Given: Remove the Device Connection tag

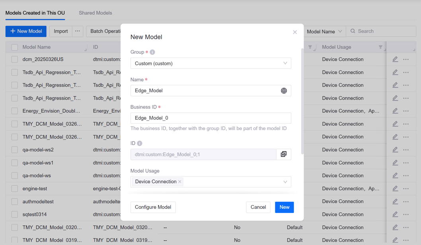Looking at the screenshot, I should click(180, 182).
